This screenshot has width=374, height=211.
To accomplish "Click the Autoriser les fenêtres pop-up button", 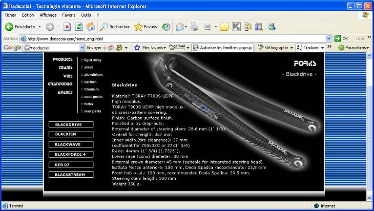I will 222,48.
